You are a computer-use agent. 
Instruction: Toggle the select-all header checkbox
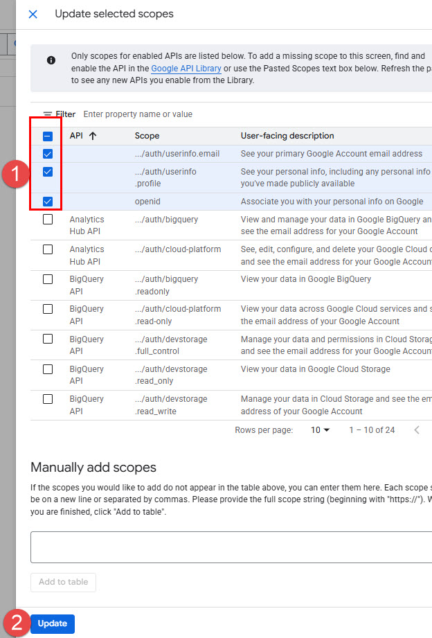[48, 136]
